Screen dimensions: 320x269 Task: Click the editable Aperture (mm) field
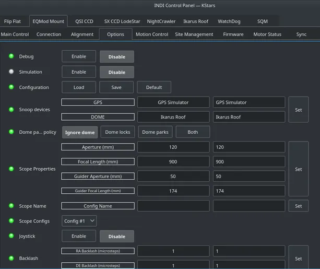coord(249,147)
